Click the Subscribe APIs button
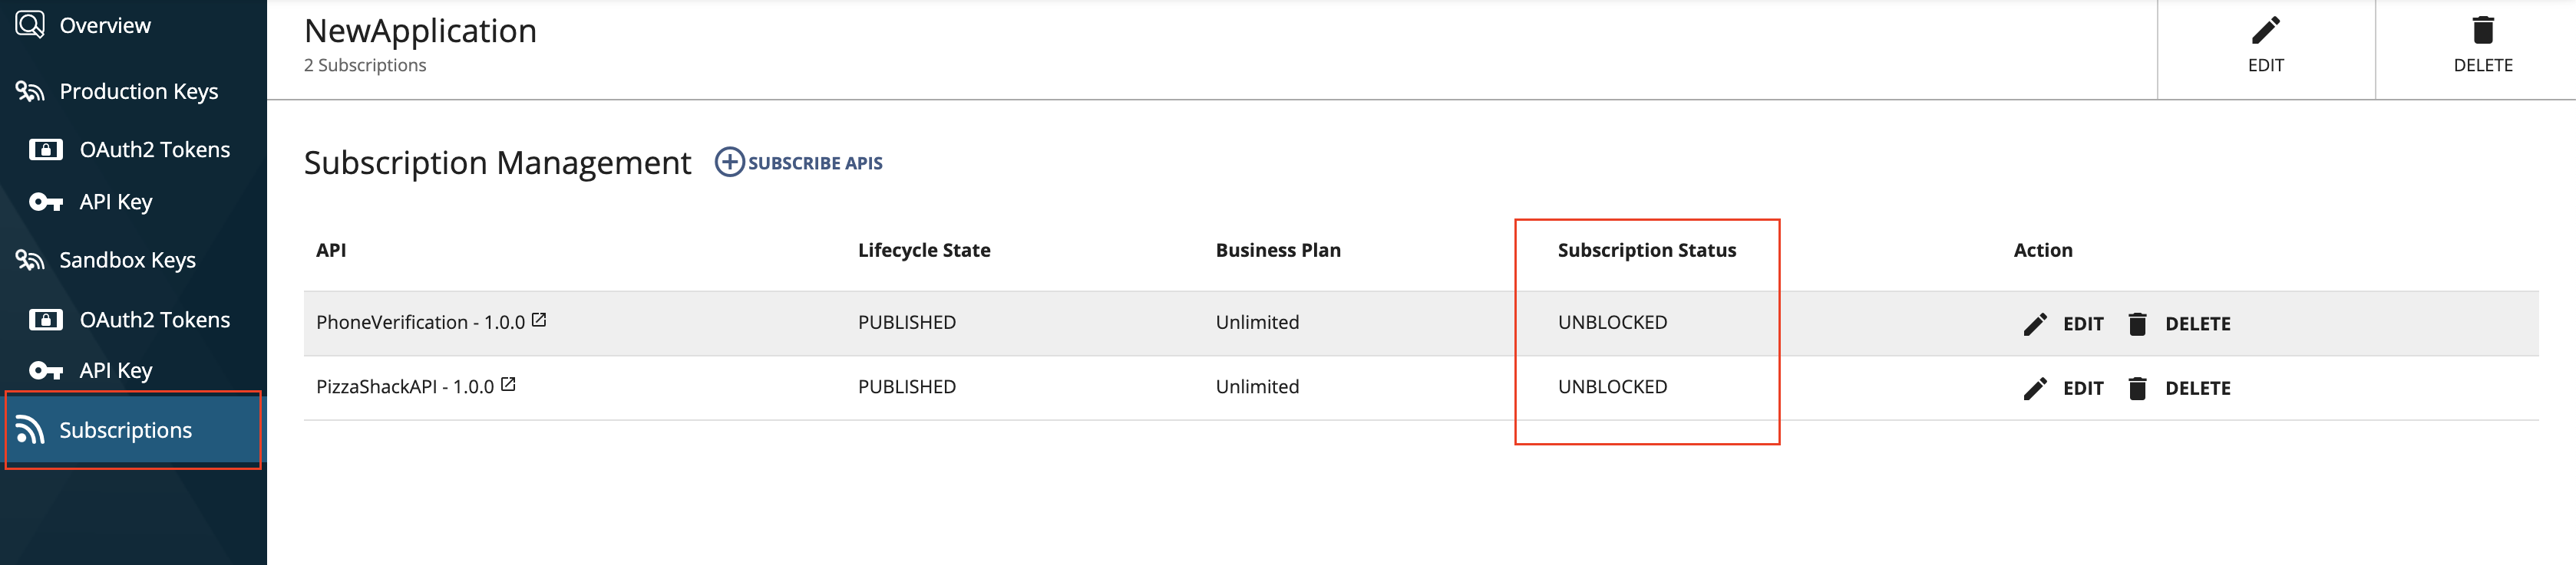Screen dimensions: 2576x565 [x=814, y=164]
